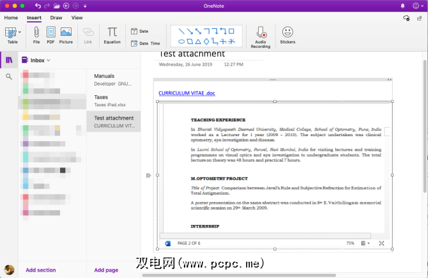The height and width of the screenshot is (278, 428).
Task: Open the Stickers gallery
Action: click(x=287, y=35)
